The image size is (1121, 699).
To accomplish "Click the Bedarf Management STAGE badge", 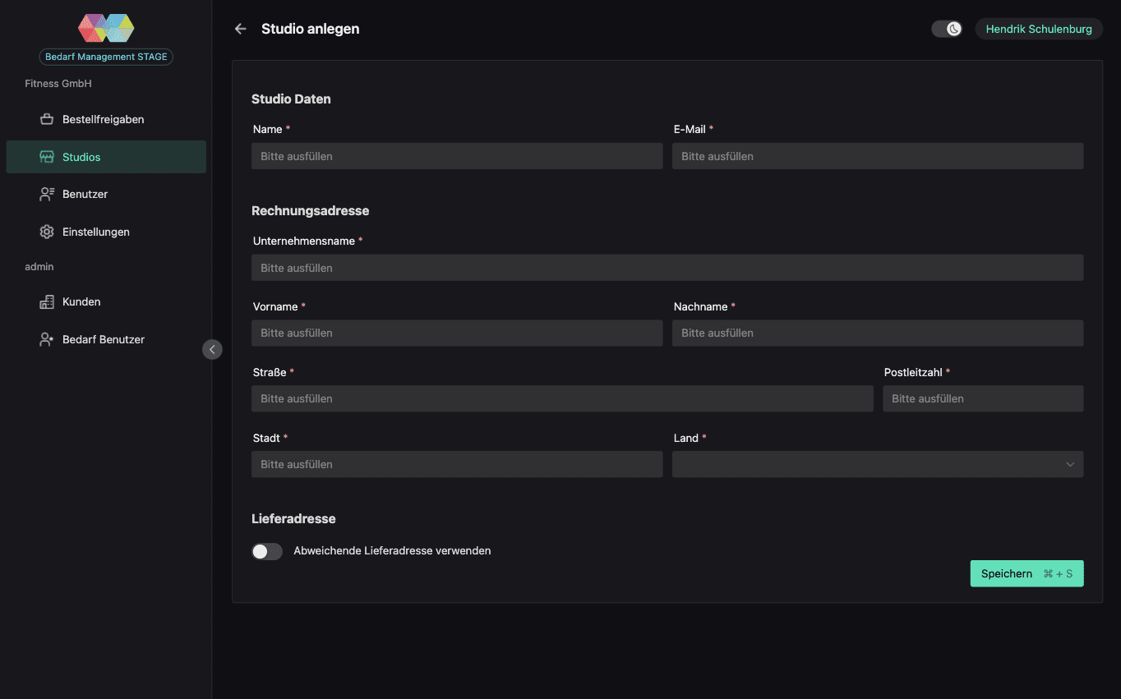I will pos(106,57).
